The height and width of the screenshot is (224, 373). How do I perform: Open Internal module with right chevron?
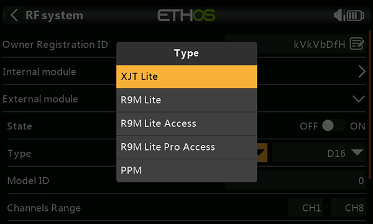coord(362,72)
